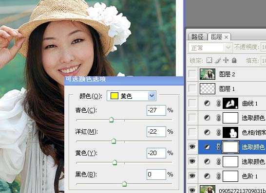
Task: Click the lock transparent pixels icon
Action: click(x=209, y=60)
